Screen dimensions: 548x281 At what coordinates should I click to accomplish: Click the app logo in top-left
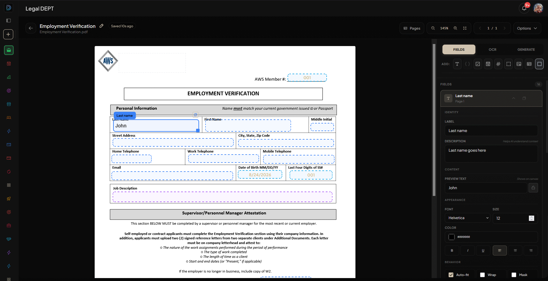point(9,8)
